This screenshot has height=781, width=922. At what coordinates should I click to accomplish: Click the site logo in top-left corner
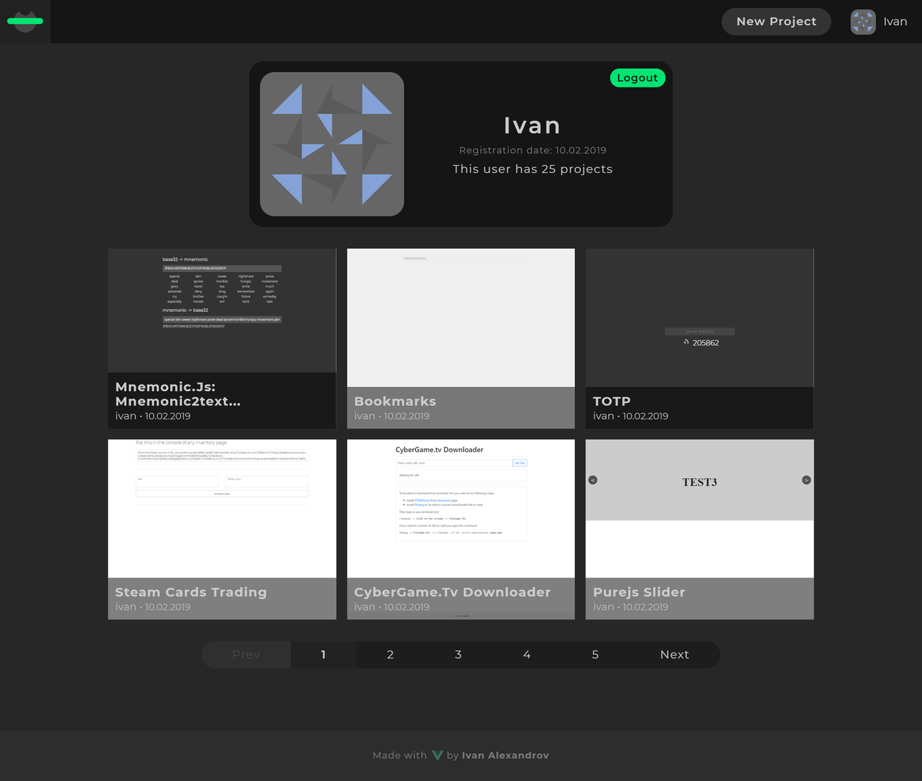[x=25, y=21]
